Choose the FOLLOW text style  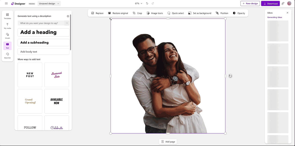point(30,123)
